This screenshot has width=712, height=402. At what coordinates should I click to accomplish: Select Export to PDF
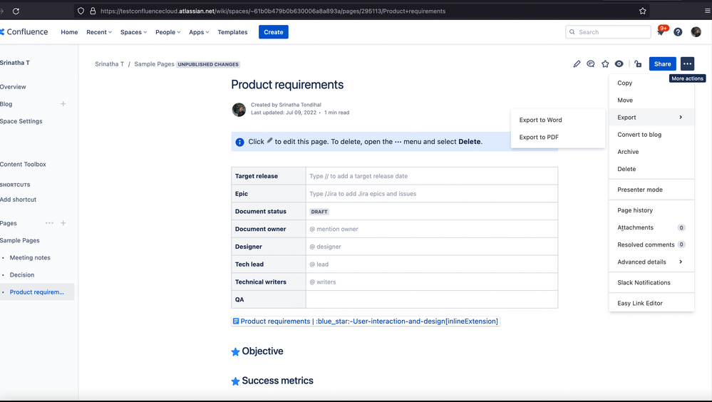[539, 137]
